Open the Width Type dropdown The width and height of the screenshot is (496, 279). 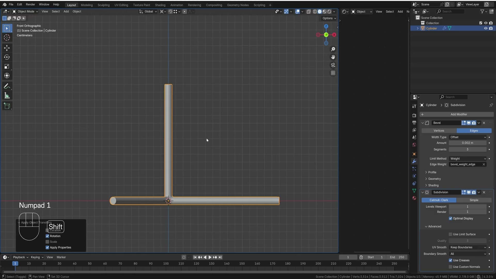pyautogui.click(x=468, y=137)
